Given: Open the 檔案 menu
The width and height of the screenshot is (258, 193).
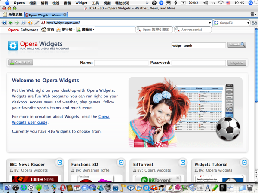Looking at the screenshot, I should coord(33,3).
